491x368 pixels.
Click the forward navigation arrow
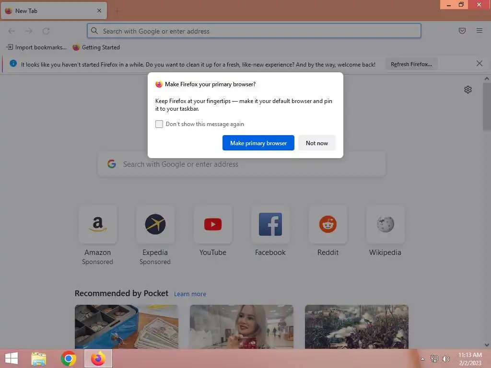(x=29, y=31)
